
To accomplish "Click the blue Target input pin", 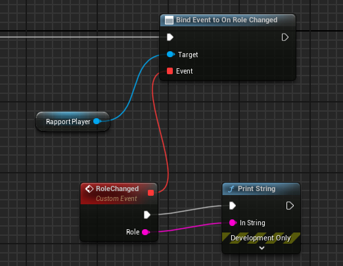I will [171, 54].
